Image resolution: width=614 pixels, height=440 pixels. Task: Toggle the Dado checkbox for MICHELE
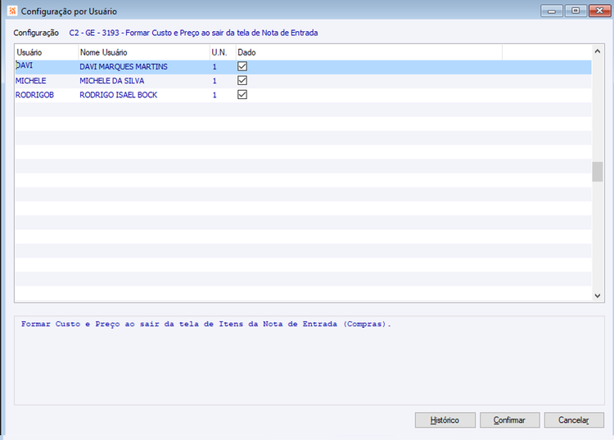click(x=242, y=80)
